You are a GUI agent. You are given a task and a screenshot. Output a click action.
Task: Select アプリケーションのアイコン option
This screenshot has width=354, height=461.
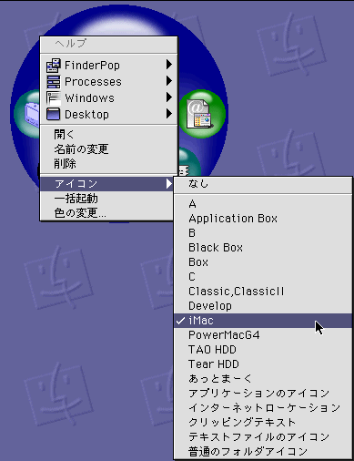click(263, 394)
